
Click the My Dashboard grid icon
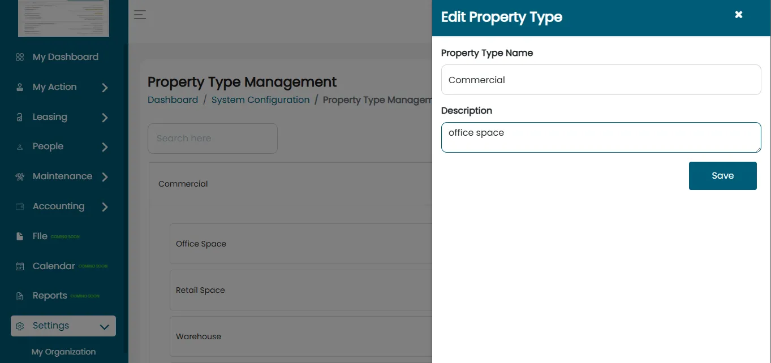click(x=20, y=57)
